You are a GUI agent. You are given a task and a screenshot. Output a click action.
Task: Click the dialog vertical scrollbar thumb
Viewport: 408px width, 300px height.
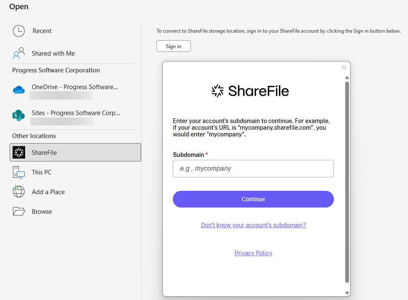click(x=347, y=182)
